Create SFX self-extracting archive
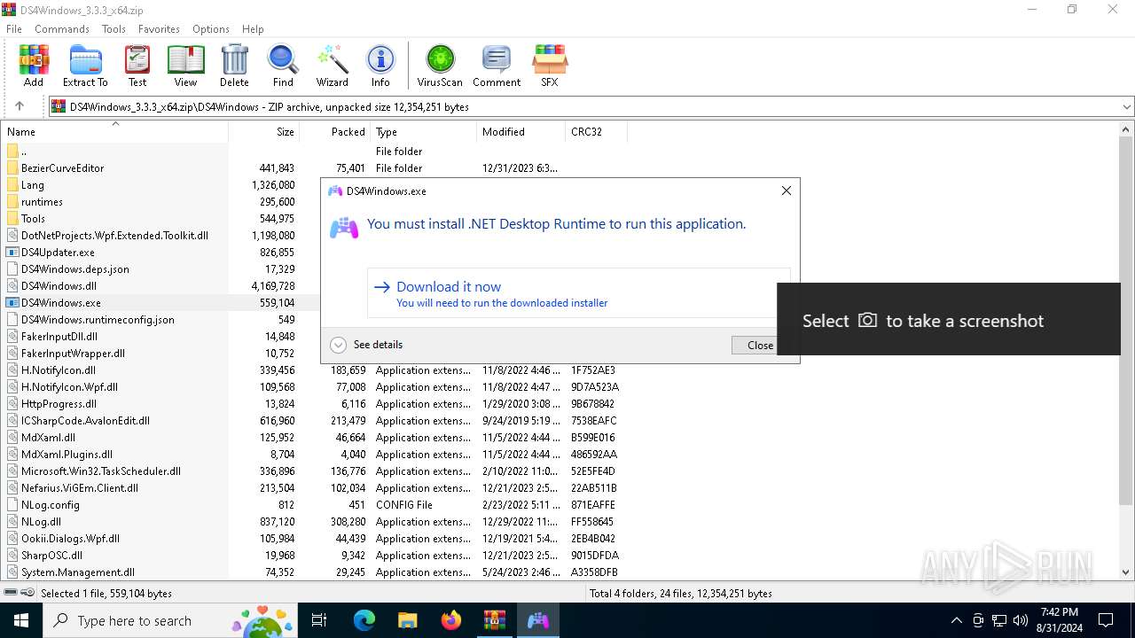The height and width of the screenshot is (638, 1135). point(550,66)
